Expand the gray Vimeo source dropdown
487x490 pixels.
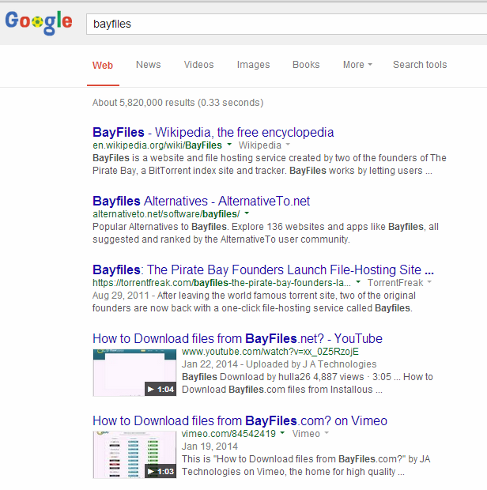click(311, 434)
